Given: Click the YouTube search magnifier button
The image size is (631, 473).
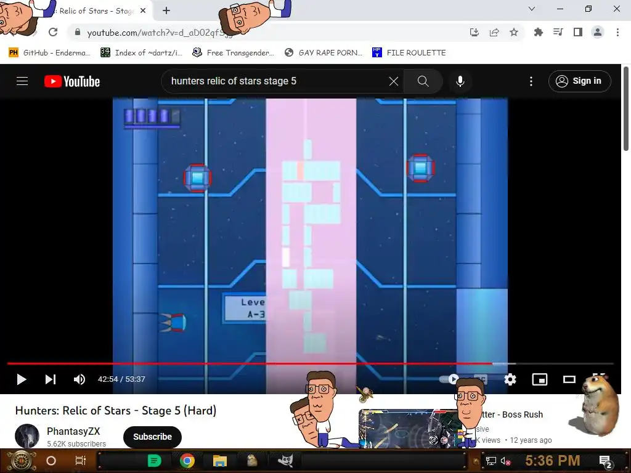Looking at the screenshot, I should point(423,81).
